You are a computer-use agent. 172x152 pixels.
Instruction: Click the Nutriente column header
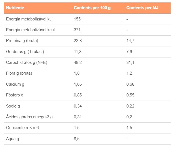[x=15, y=8]
